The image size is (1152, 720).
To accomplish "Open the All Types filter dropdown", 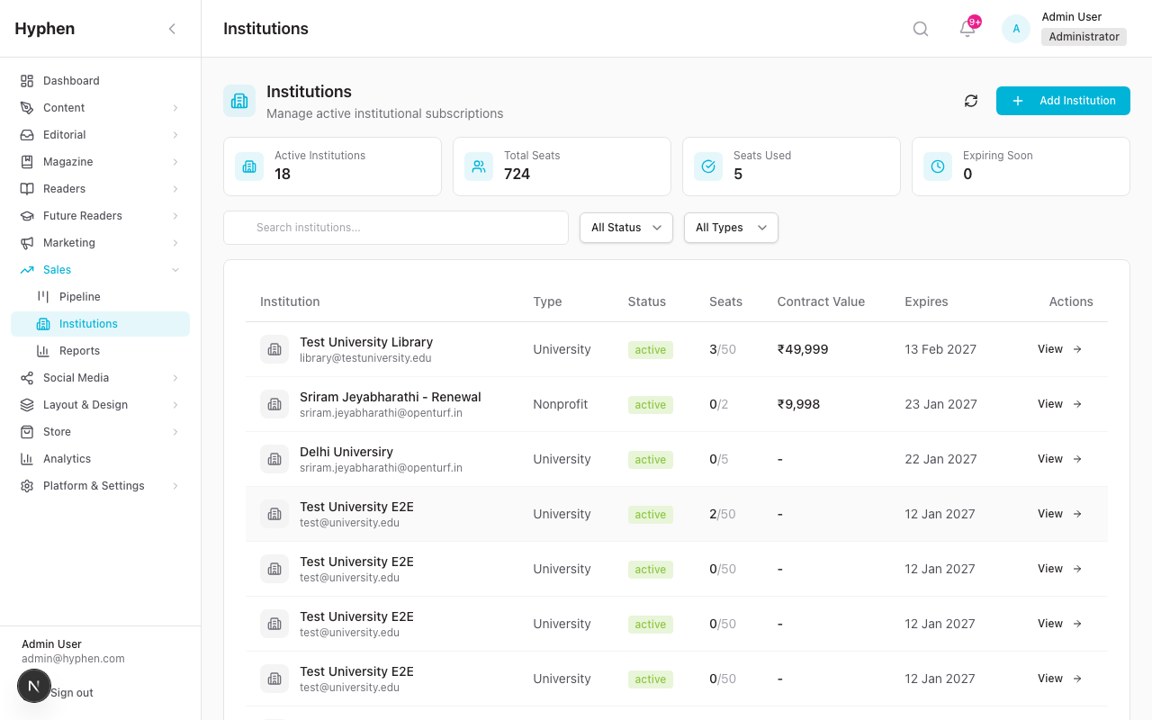I will (731, 228).
